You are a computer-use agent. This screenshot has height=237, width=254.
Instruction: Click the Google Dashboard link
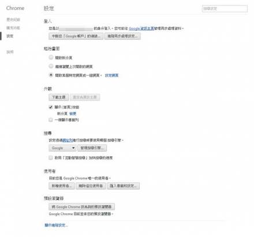coord(141,28)
